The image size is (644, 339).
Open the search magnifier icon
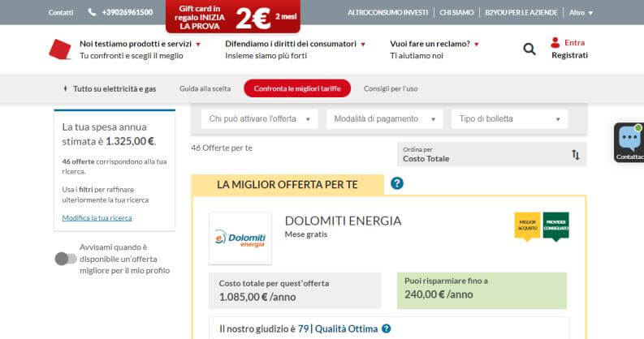(x=529, y=49)
